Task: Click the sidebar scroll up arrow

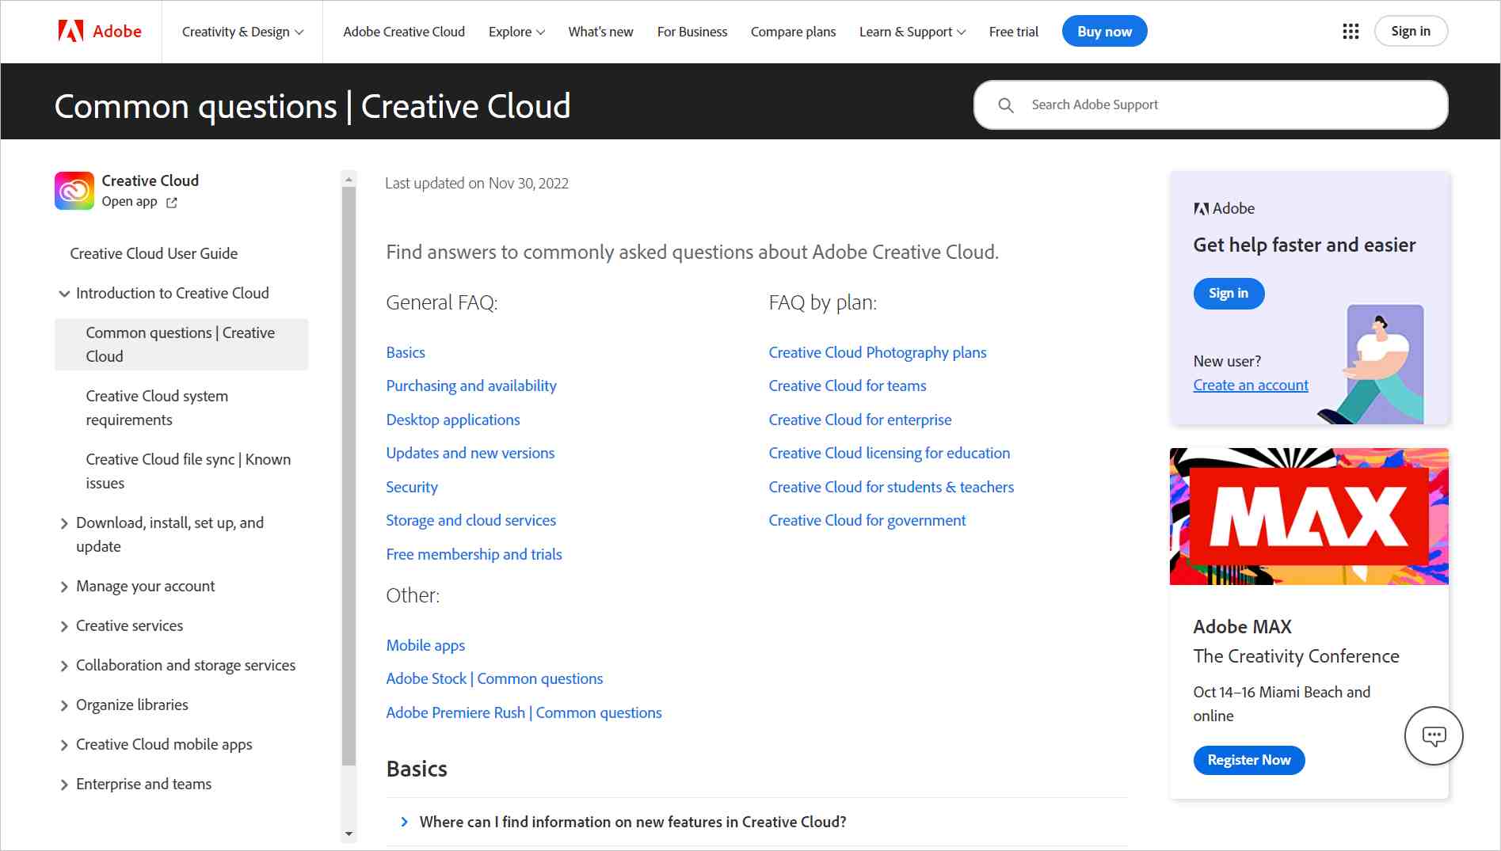Action: point(349,180)
